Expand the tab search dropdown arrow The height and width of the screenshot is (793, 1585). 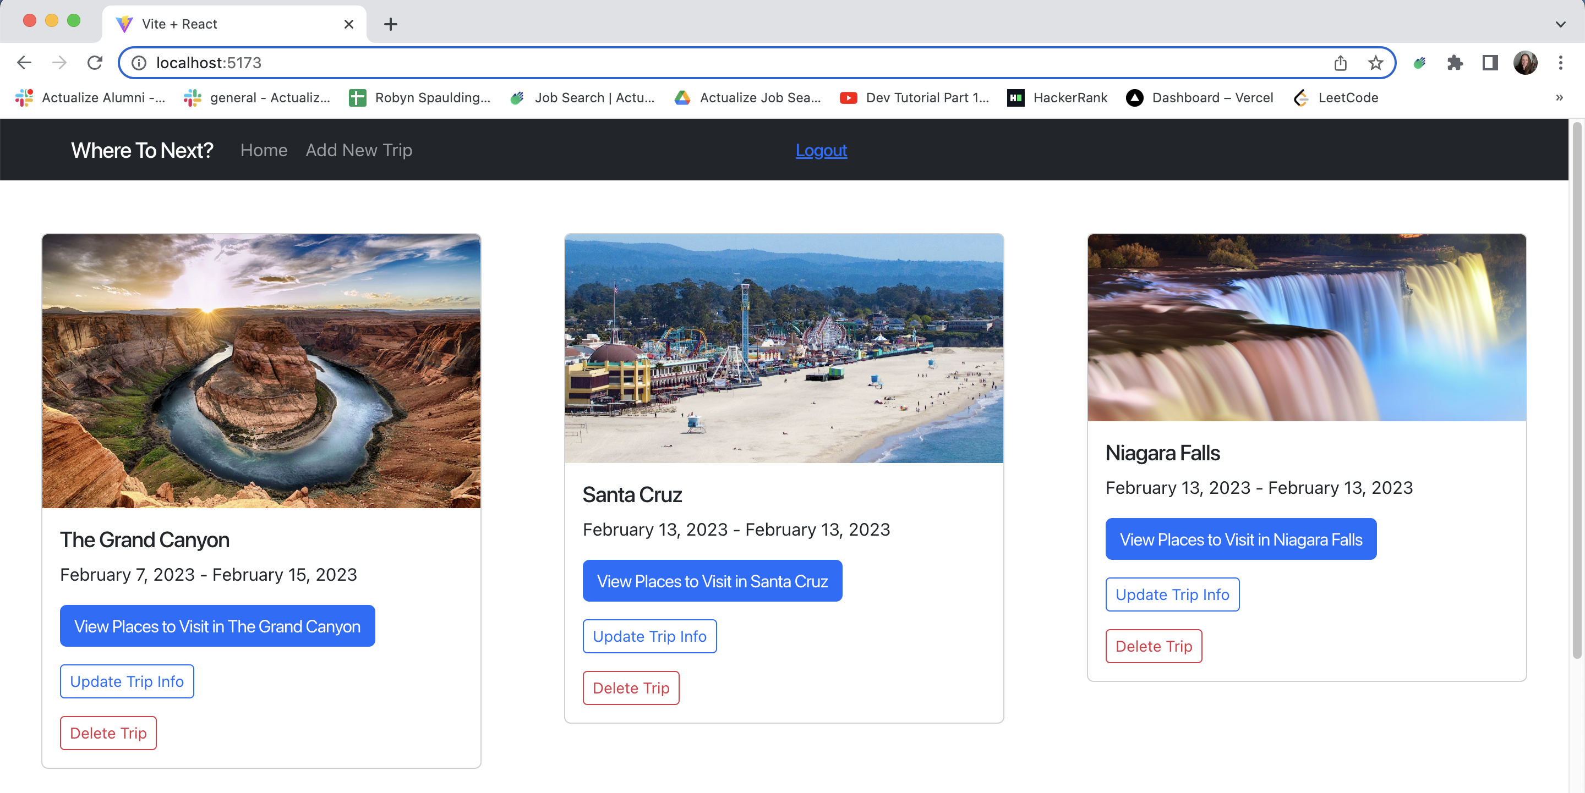(x=1560, y=24)
